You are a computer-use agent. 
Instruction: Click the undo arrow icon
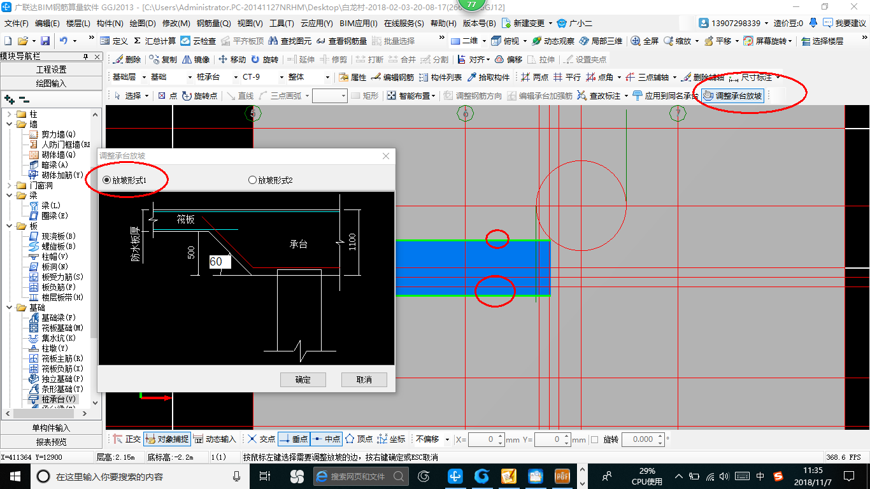64,41
